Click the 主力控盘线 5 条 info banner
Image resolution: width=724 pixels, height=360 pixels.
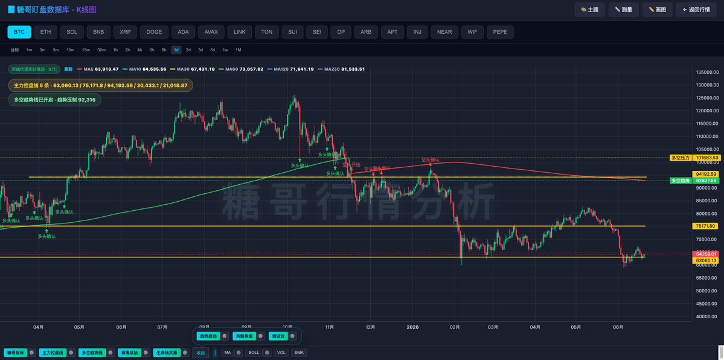tap(101, 86)
